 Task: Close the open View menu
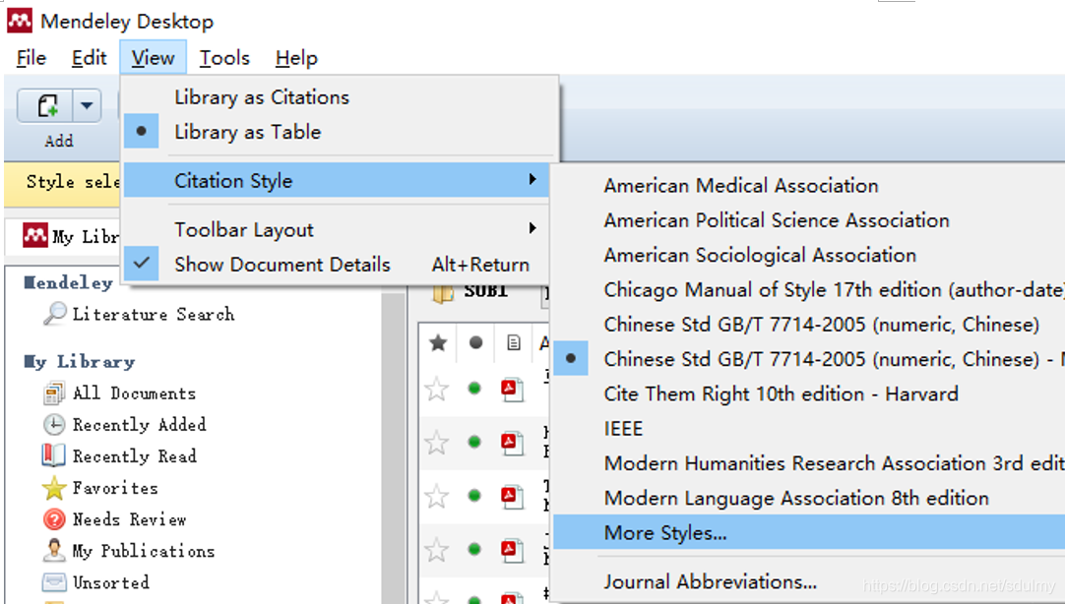coord(153,58)
